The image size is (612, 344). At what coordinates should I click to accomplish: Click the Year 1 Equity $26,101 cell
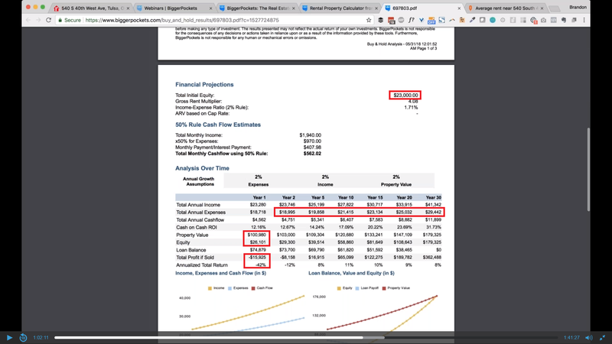coord(258,242)
